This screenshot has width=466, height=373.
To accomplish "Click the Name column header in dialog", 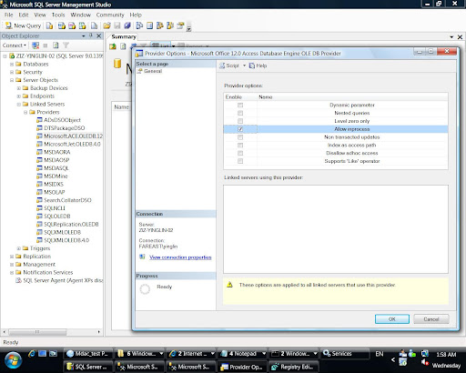I will point(352,97).
